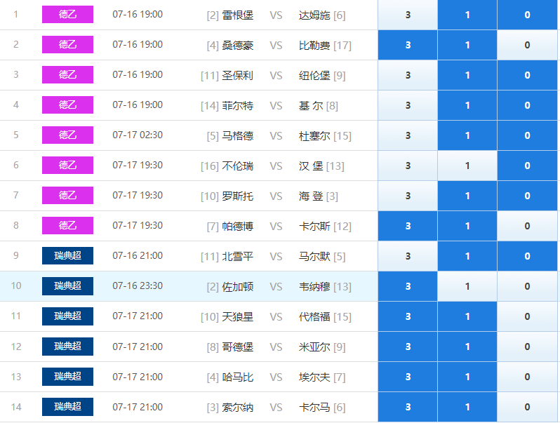Toggle option 0 for 天狼星 vs 代格福

527,316
